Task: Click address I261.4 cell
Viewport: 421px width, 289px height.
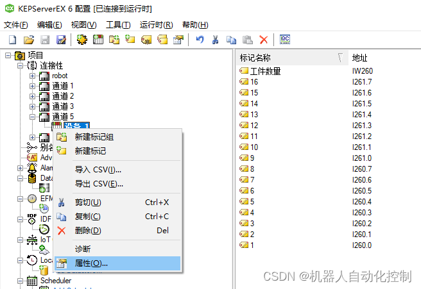Action: click(362, 115)
